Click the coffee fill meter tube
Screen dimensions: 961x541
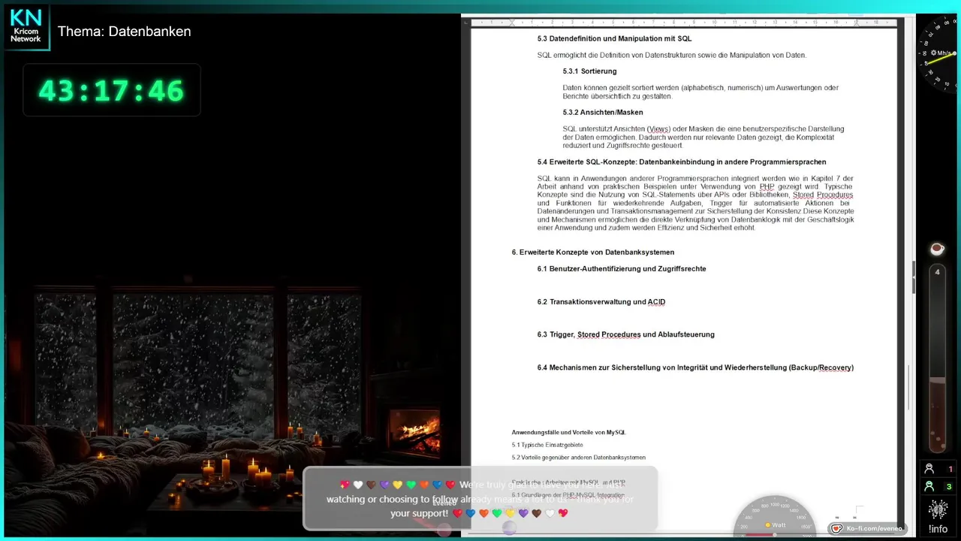[x=937, y=358]
